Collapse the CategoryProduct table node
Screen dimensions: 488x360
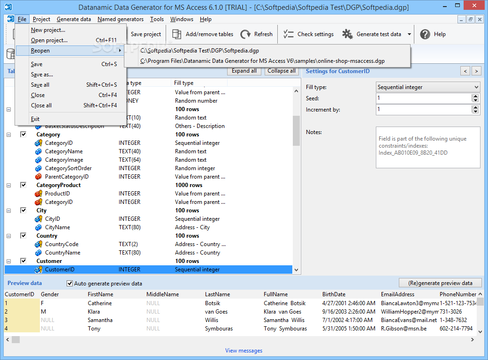click(x=9, y=185)
